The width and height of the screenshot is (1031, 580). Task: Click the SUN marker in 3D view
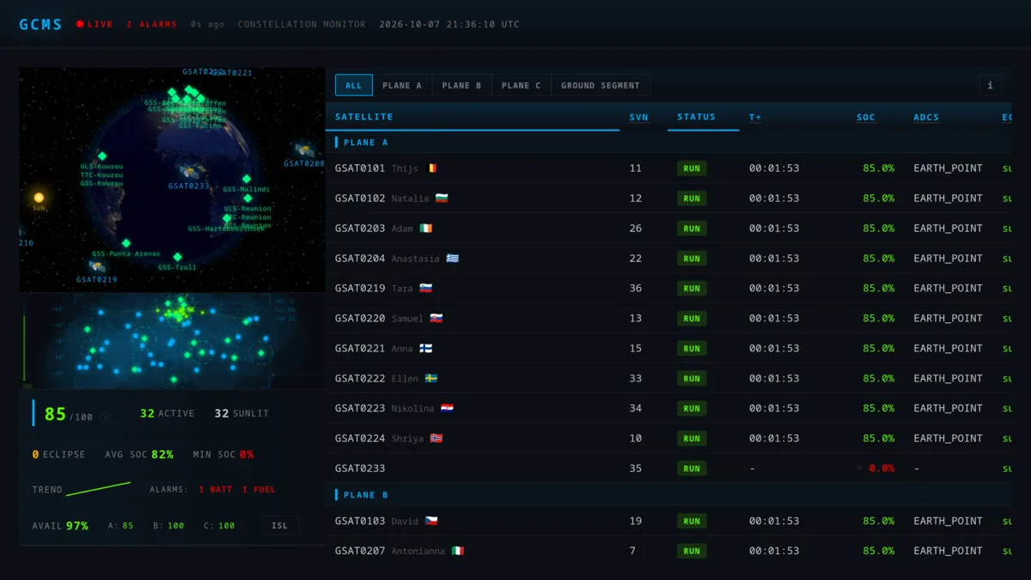click(x=39, y=198)
